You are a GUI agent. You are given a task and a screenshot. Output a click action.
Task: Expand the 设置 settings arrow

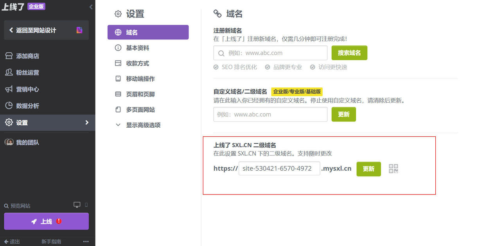click(x=88, y=122)
